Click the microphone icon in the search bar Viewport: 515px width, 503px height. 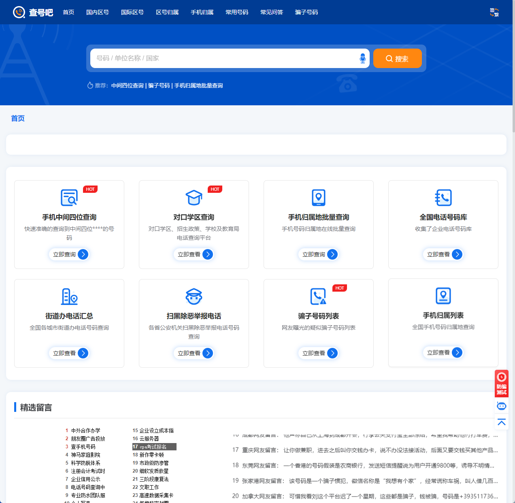click(x=362, y=58)
